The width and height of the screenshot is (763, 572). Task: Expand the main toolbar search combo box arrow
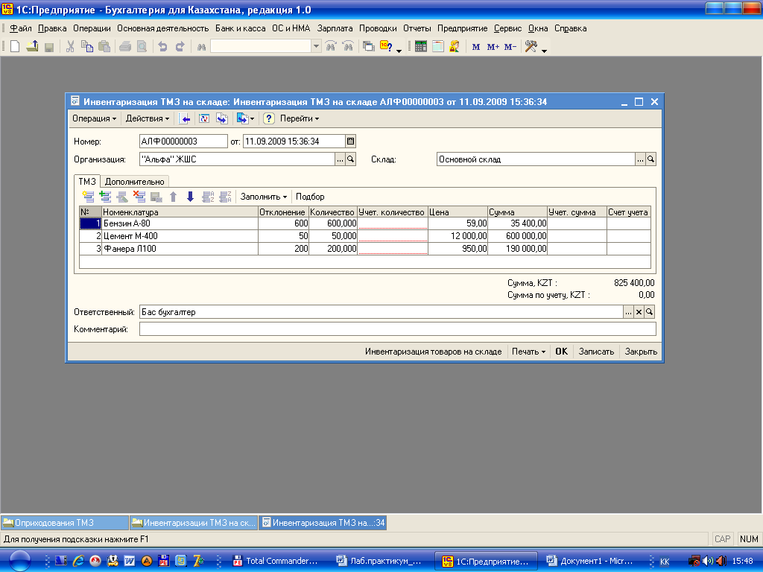pyautogui.click(x=316, y=47)
